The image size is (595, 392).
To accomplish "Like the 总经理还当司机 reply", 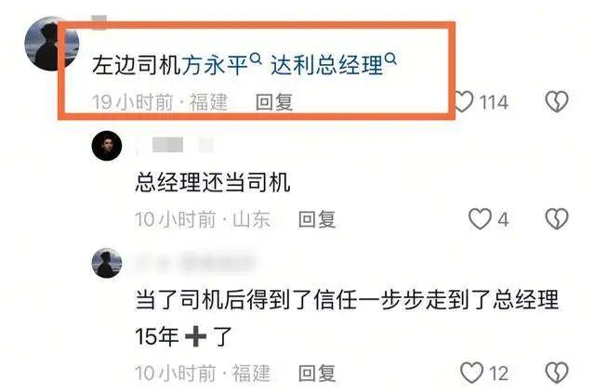I will [x=480, y=218].
